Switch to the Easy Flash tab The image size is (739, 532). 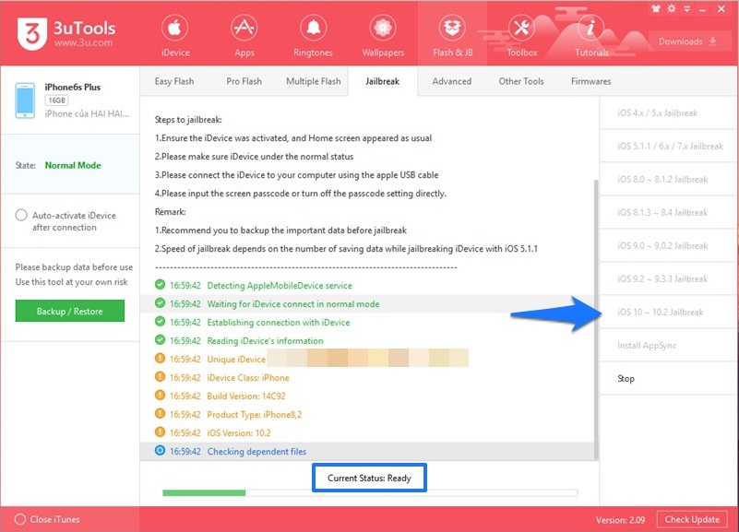174,81
